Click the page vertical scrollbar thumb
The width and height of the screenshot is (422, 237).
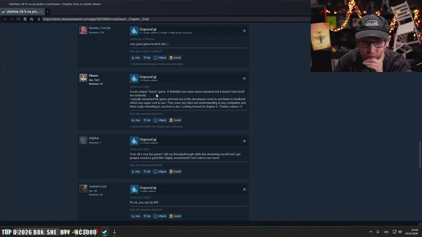coord(420,154)
